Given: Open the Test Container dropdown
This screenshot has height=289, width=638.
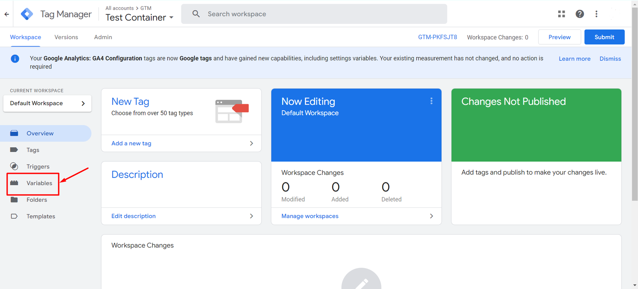Looking at the screenshot, I should (140, 18).
